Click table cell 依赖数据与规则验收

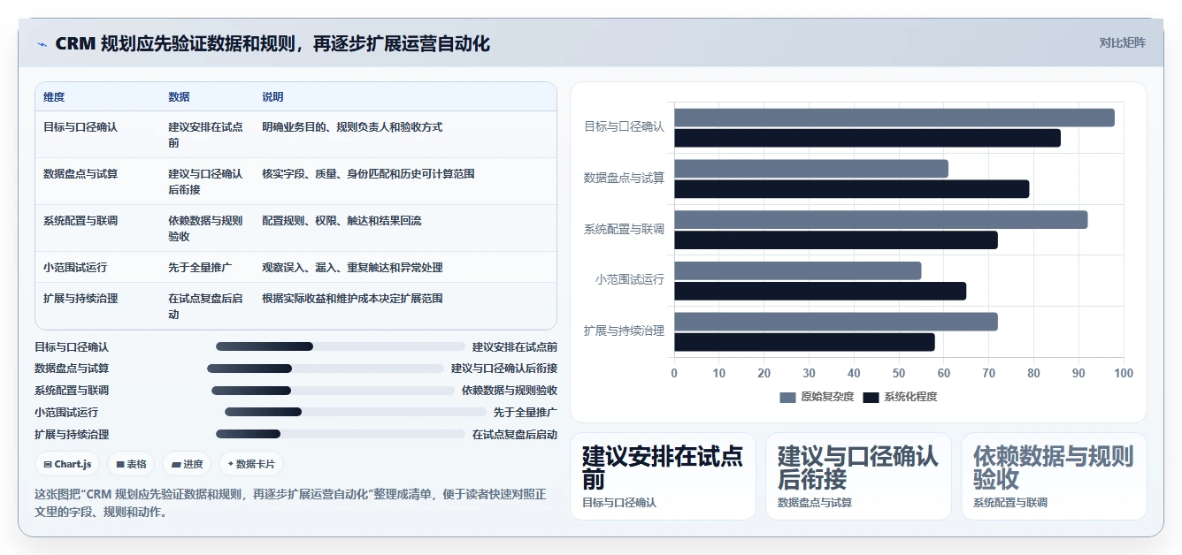(206, 229)
